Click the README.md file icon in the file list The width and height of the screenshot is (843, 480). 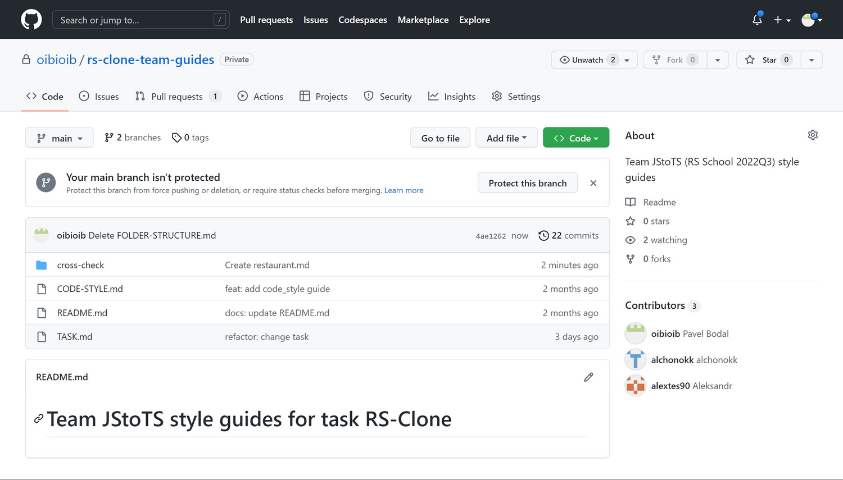pyautogui.click(x=42, y=313)
